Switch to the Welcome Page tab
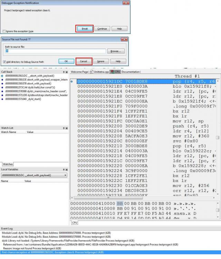Image resolution: width=221 pixels, height=259 pixels. (x=79, y=72)
